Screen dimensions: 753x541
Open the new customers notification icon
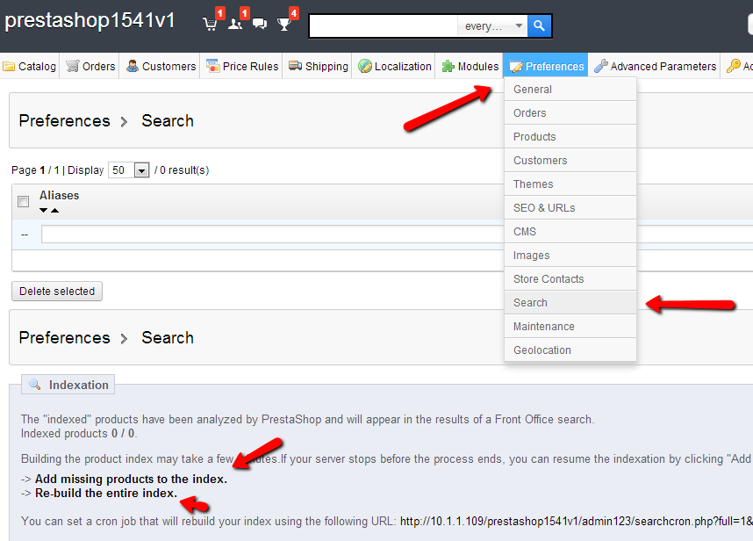tap(235, 24)
